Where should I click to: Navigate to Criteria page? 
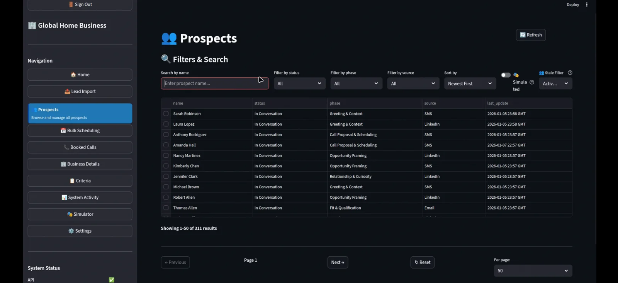click(80, 181)
